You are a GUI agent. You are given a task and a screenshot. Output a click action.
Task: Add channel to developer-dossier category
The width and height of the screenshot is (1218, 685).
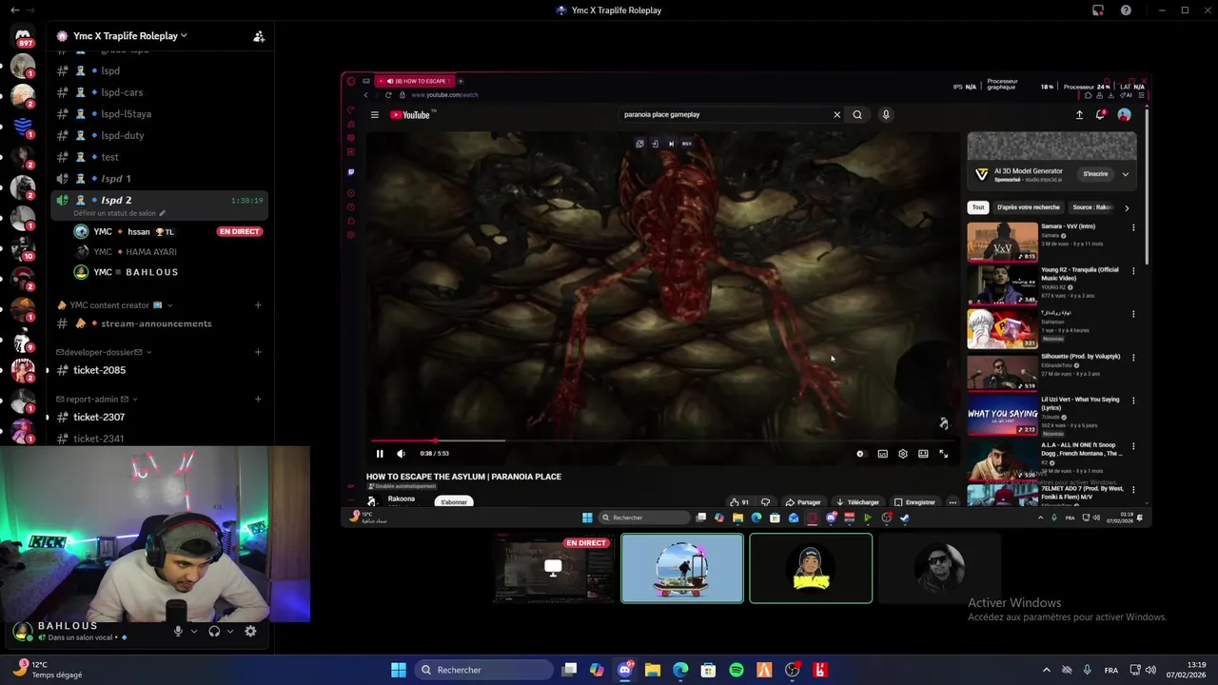258,352
